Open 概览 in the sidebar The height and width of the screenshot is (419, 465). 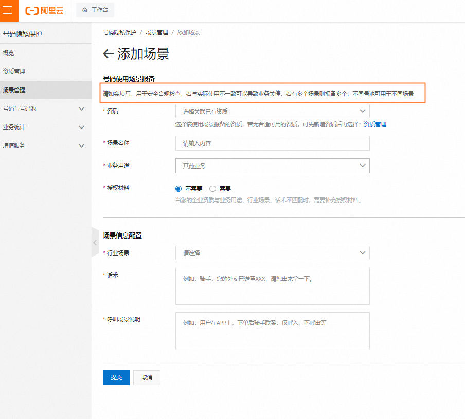(x=46, y=53)
